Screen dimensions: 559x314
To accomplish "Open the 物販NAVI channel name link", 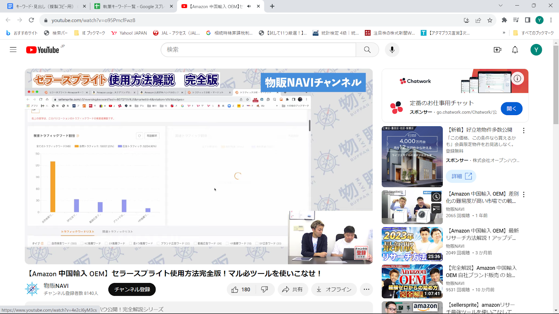I will [x=56, y=285].
